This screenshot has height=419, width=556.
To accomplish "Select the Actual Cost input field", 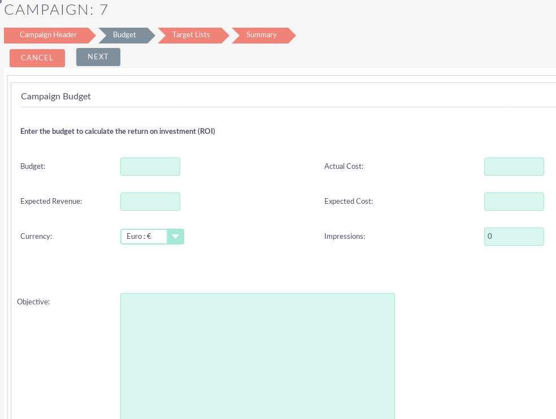I will coord(514,167).
